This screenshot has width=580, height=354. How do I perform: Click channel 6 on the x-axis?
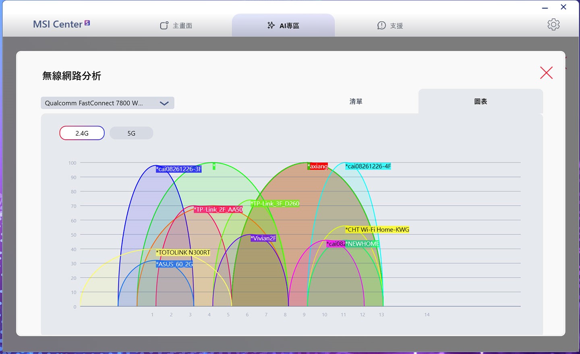(247, 315)
